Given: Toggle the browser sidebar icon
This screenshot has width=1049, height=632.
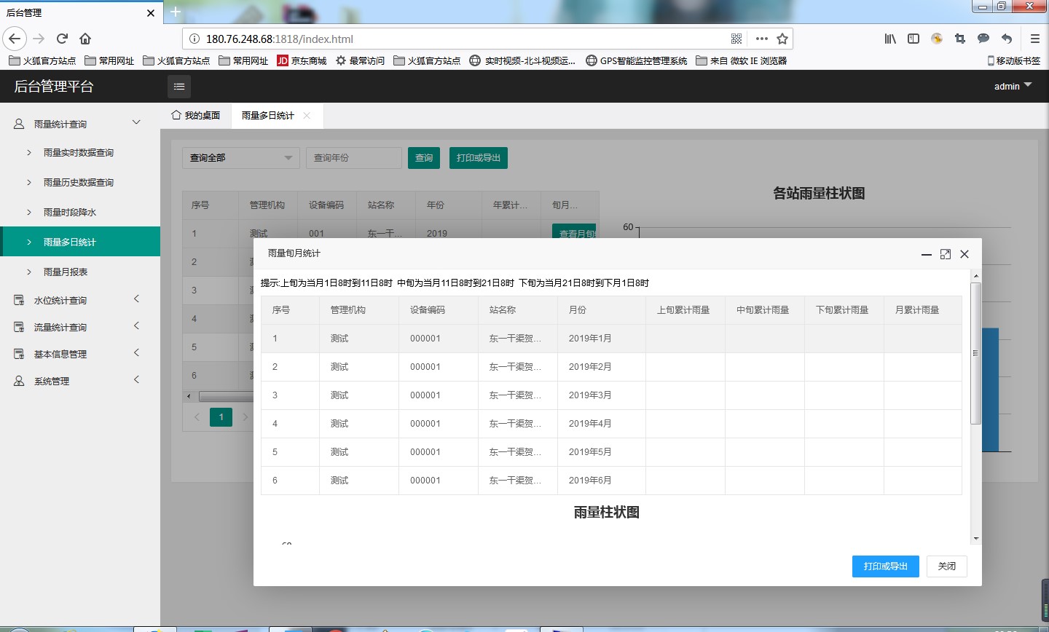Looking at the screenshot, I should pos(914,39).
